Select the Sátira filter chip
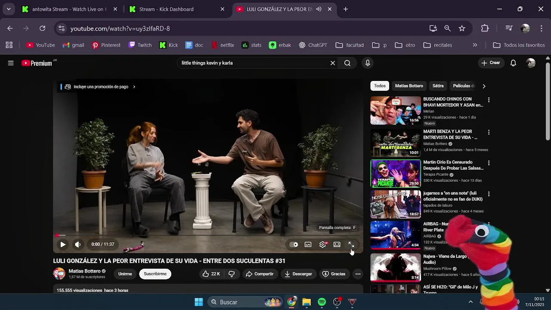This screenshot has width=551, height=310. click(x=438, y=86)
